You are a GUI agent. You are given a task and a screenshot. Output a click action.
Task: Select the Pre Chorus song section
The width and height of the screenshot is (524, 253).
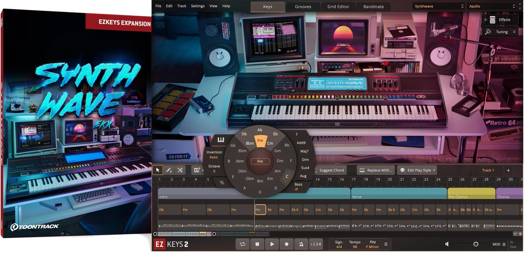pyautogui.click(x=471, y=193)
